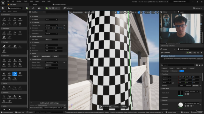Save the current level with disk icon
Viewport: 204px width, 114px height.
[3, 8]
